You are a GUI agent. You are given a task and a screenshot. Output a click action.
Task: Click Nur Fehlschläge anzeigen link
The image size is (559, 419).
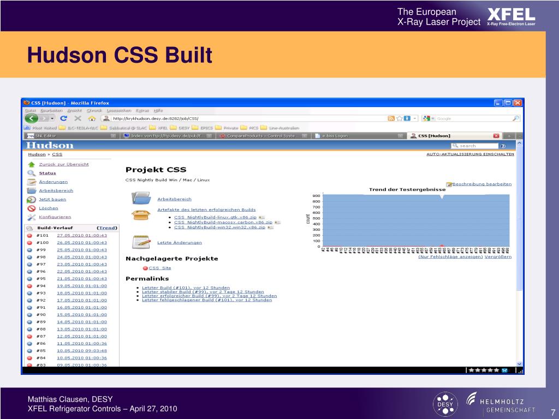click(x=450, y=256)
